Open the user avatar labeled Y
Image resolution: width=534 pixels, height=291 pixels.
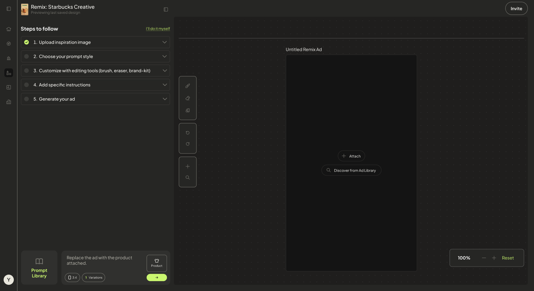8,279
